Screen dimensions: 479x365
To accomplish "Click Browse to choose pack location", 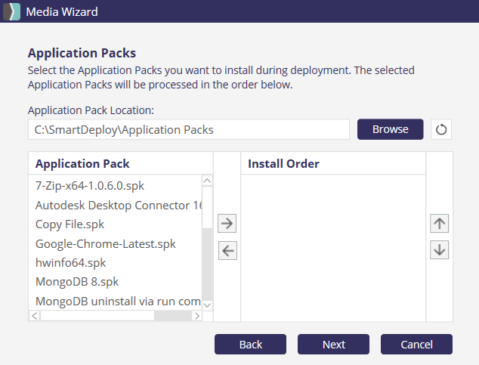I will pos(390,129).
